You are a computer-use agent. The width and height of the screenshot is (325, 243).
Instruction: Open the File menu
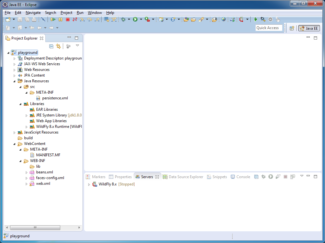coord(8,13)
